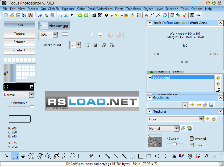Screen dimensions: 224x167
Task: Add a new texture with plus icon
Action: [208, 119]
